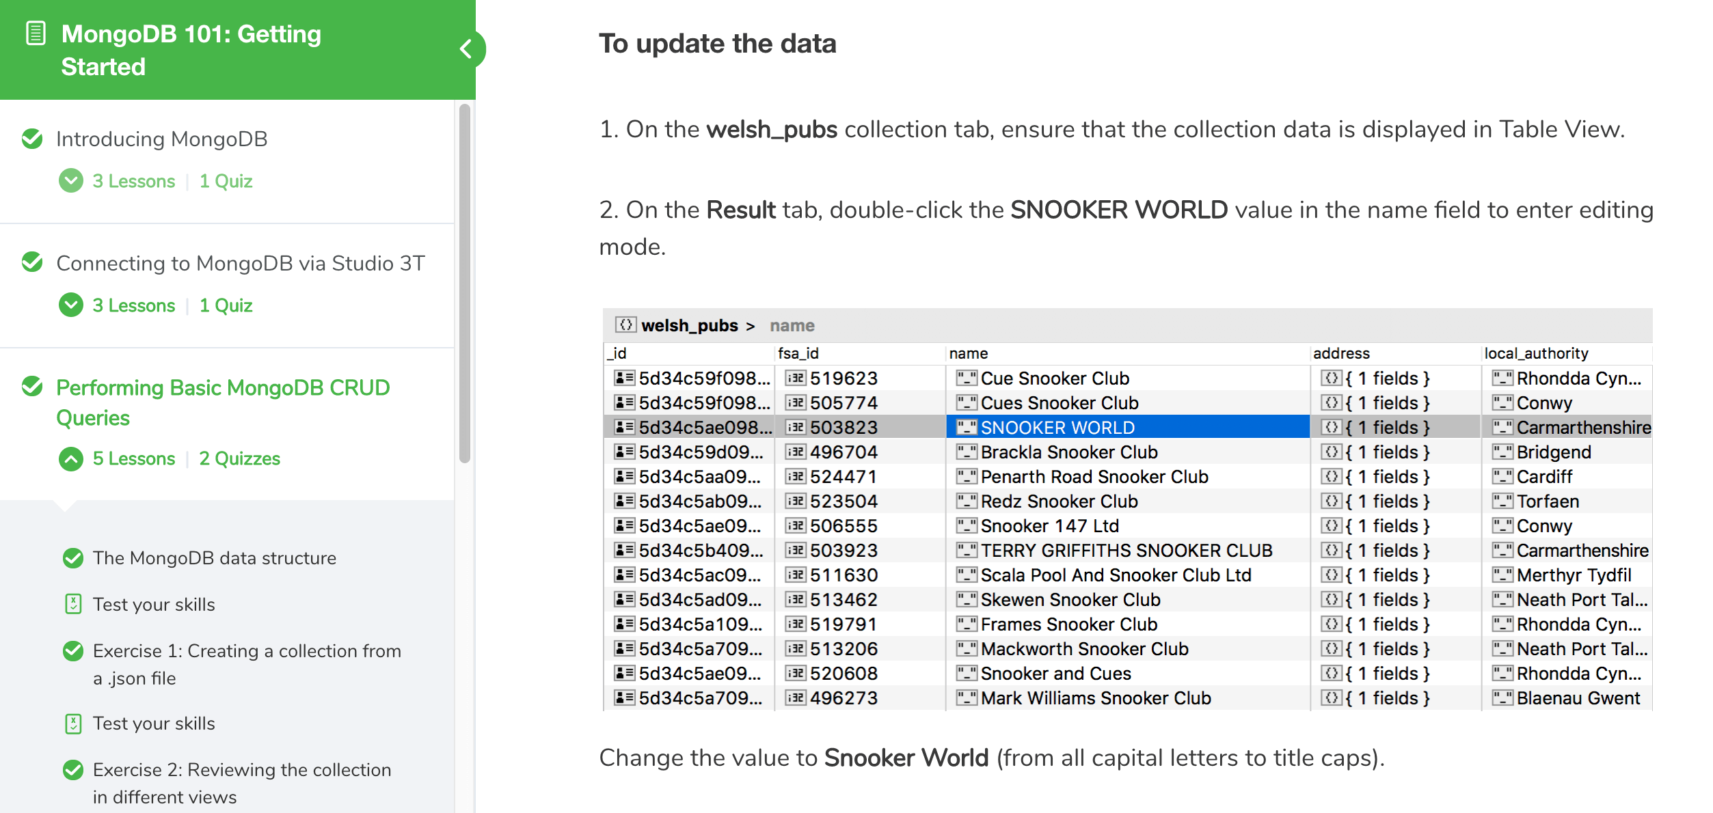Click the string icon beside Cardiff
The image size is (1713, 813).
point(1502,476)
